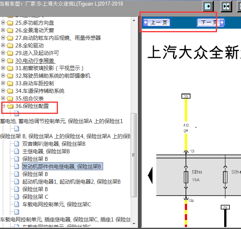Collapse folder 36.保险丝配置
The width and height of the screenshot is (241, 229).
click(x=3, y=106)
